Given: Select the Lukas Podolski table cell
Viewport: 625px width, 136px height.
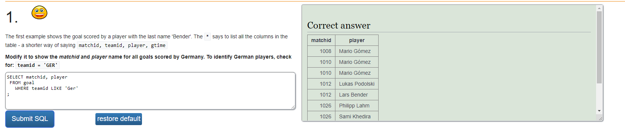Looking at the screenshot, I should 357,84.
